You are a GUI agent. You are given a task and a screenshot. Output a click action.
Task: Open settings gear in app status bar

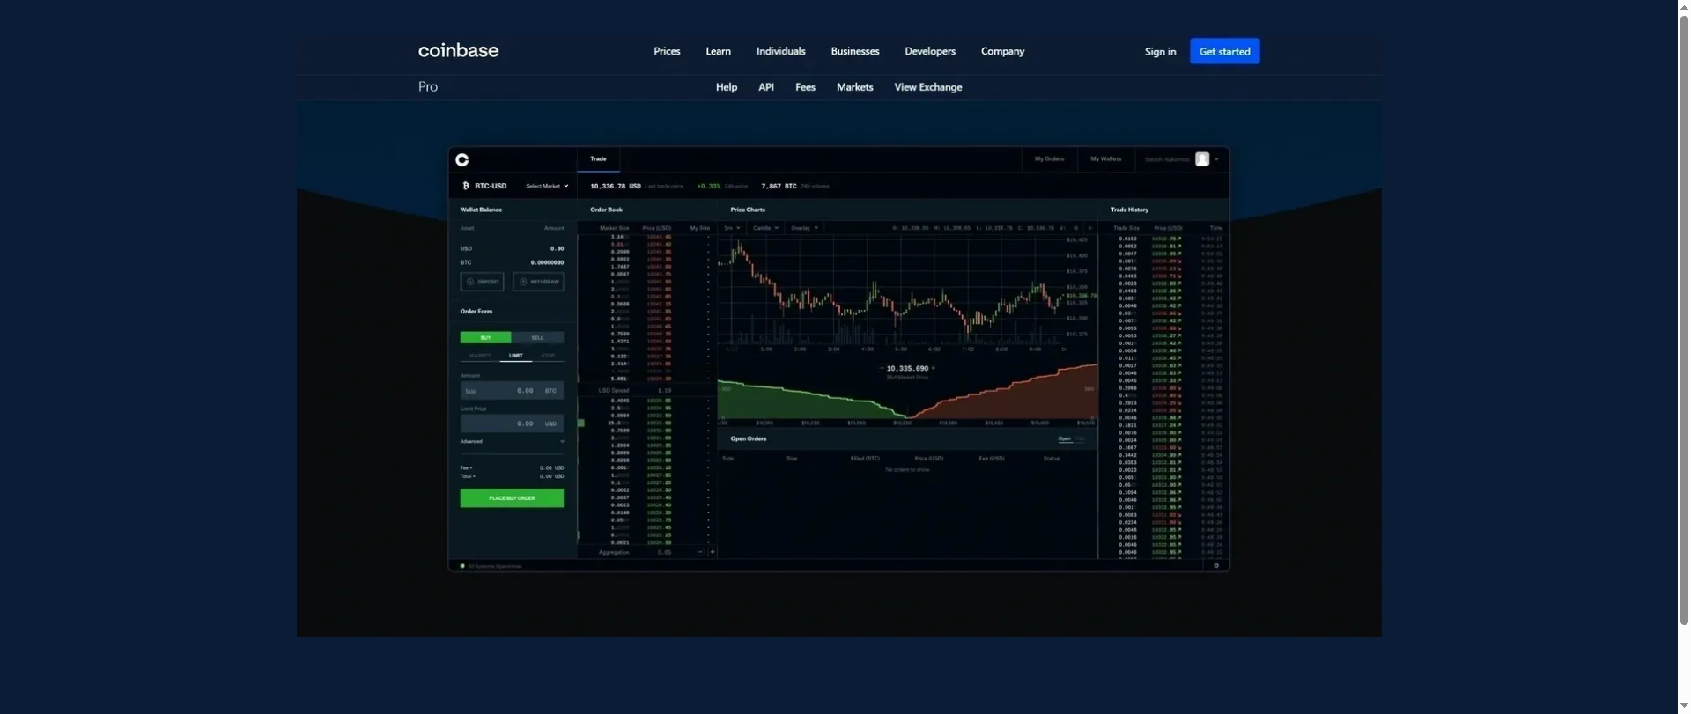[x=1216, y=565]
